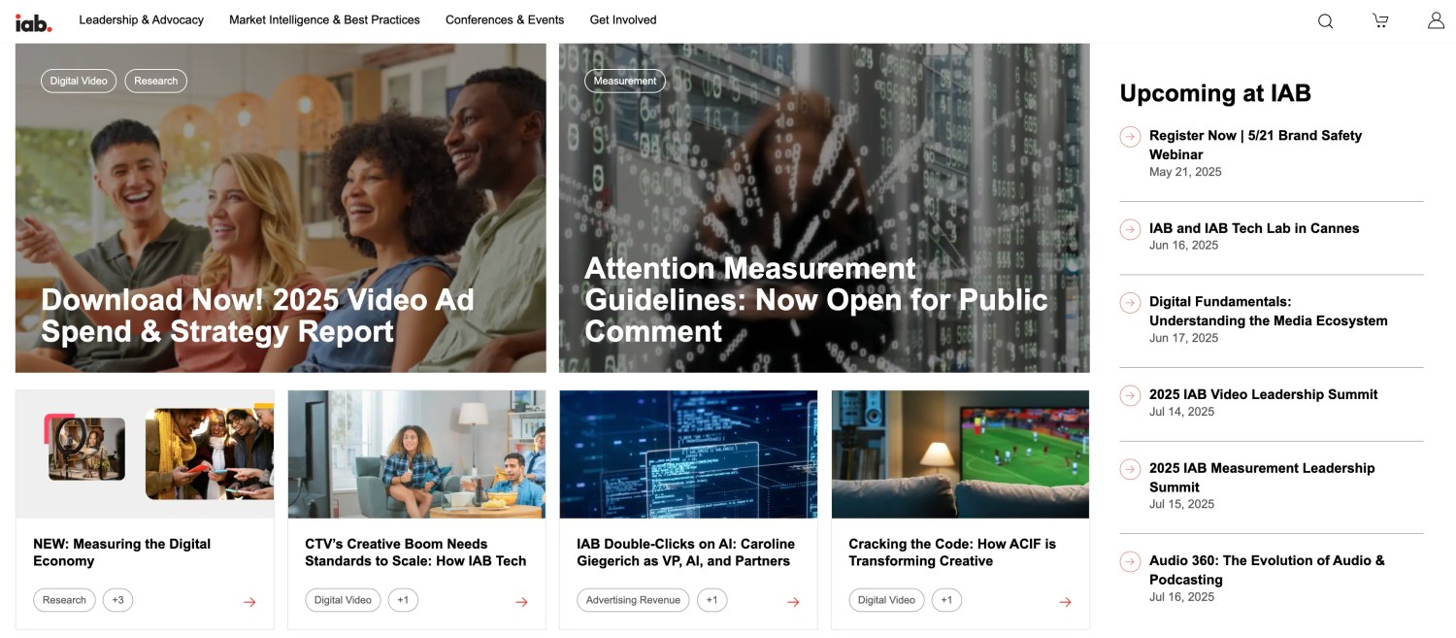Click the Measurement tag on Attention Guidelines banner
Screen dimensions: 1456x638
coord(624,81)
